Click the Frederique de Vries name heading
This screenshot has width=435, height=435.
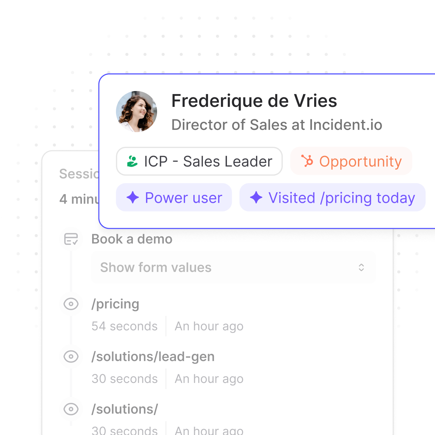coord(254,101)
